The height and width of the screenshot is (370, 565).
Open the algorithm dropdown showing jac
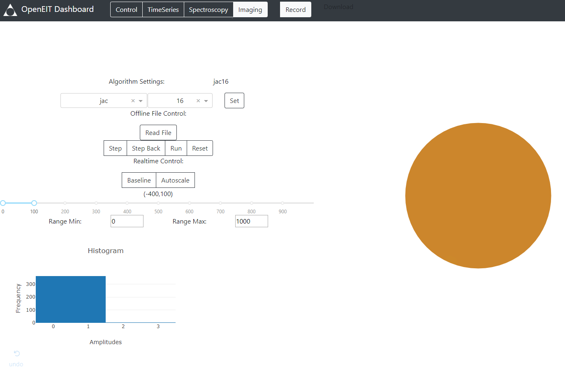140,100
